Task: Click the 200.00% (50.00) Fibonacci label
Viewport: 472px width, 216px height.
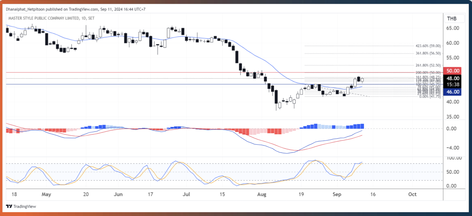Action: point(428,73)
